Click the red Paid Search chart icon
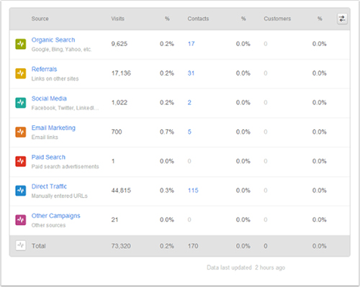Screen dimensions: 360x287 [x=21, y=161]
